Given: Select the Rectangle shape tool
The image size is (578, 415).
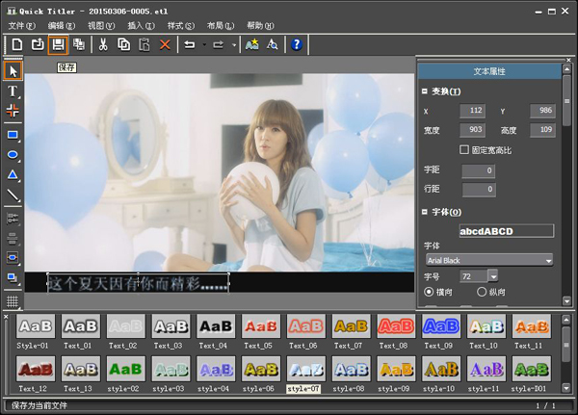Looking at the screenshot, I should (x=13, y=135).
